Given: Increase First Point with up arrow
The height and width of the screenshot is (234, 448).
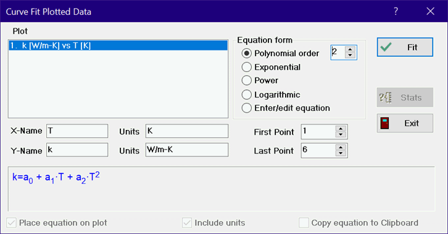Looking at the screenshot, I should [341, 129].
